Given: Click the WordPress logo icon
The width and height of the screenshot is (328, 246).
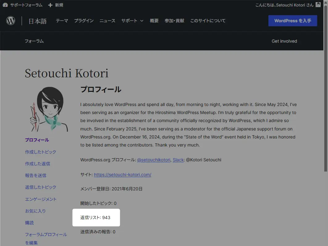Looking at the screenshot, I should coord(11,21).
